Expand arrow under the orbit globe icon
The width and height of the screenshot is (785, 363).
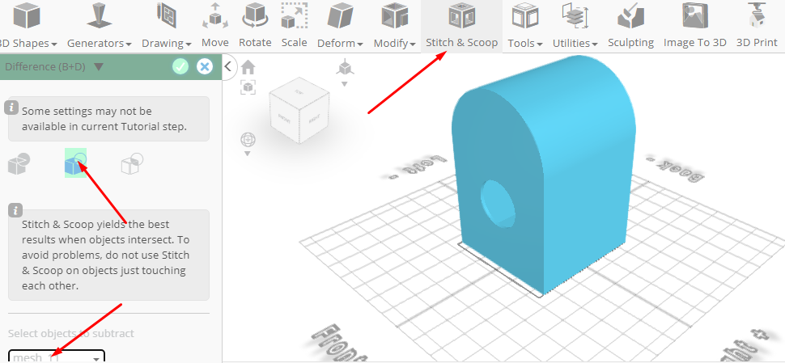click(x=248, y=154)
